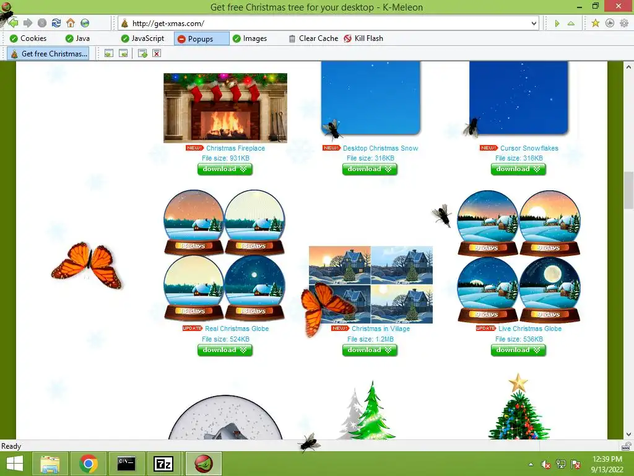Click the page scrollbar up arrow
The image size is (634, 476).
[x=628, y=67]
